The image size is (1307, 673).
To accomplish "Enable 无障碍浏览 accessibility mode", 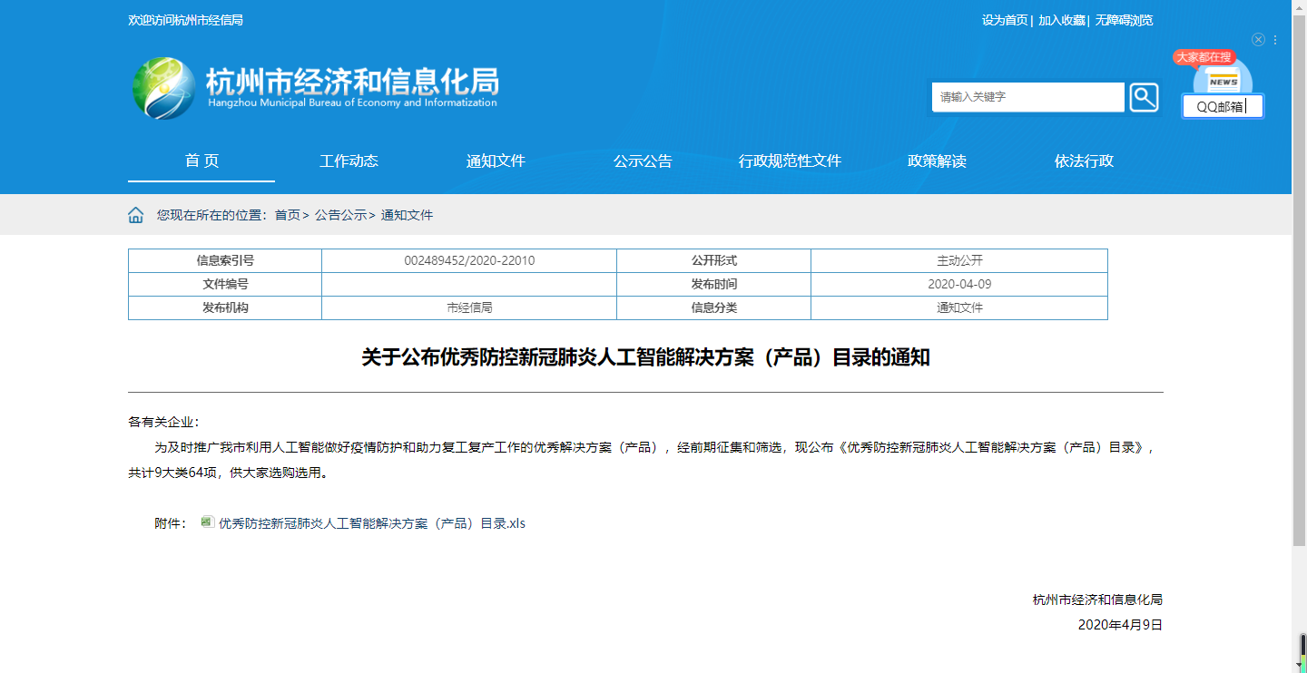I will (1124, 20).
